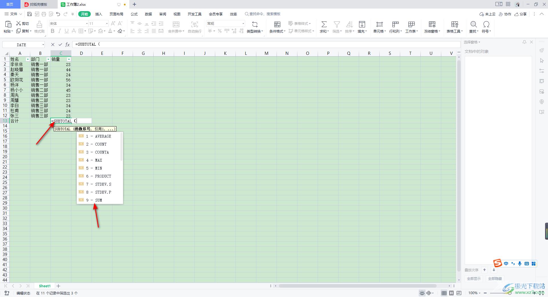Toggle Underline formatting
Image resolution: width=548 pixels, height=297 pixels.
coord(67,31)
